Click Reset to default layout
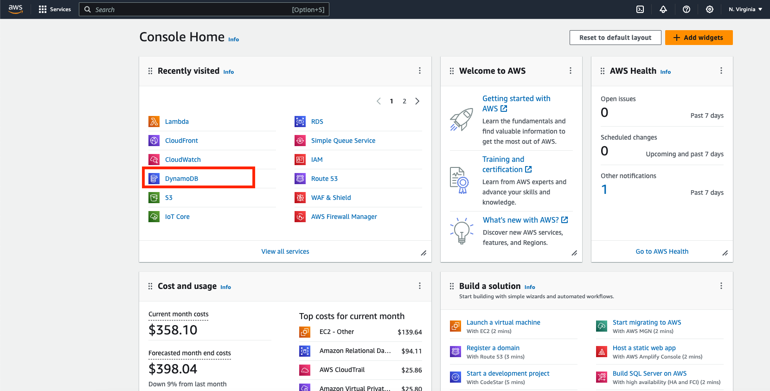This screenshot has width=770, height=391. 615,38
